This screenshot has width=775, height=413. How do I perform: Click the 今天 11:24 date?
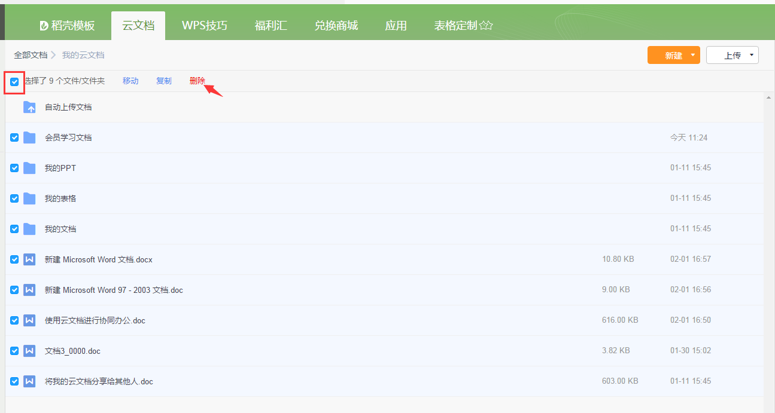tap(689, 137)
